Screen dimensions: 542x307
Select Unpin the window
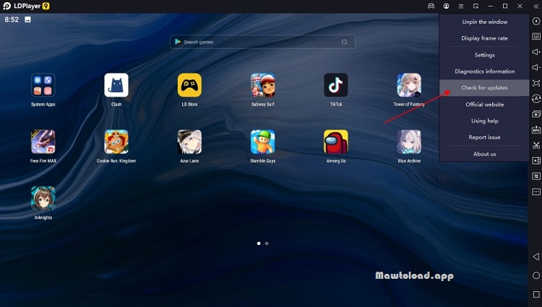point(484,22)
